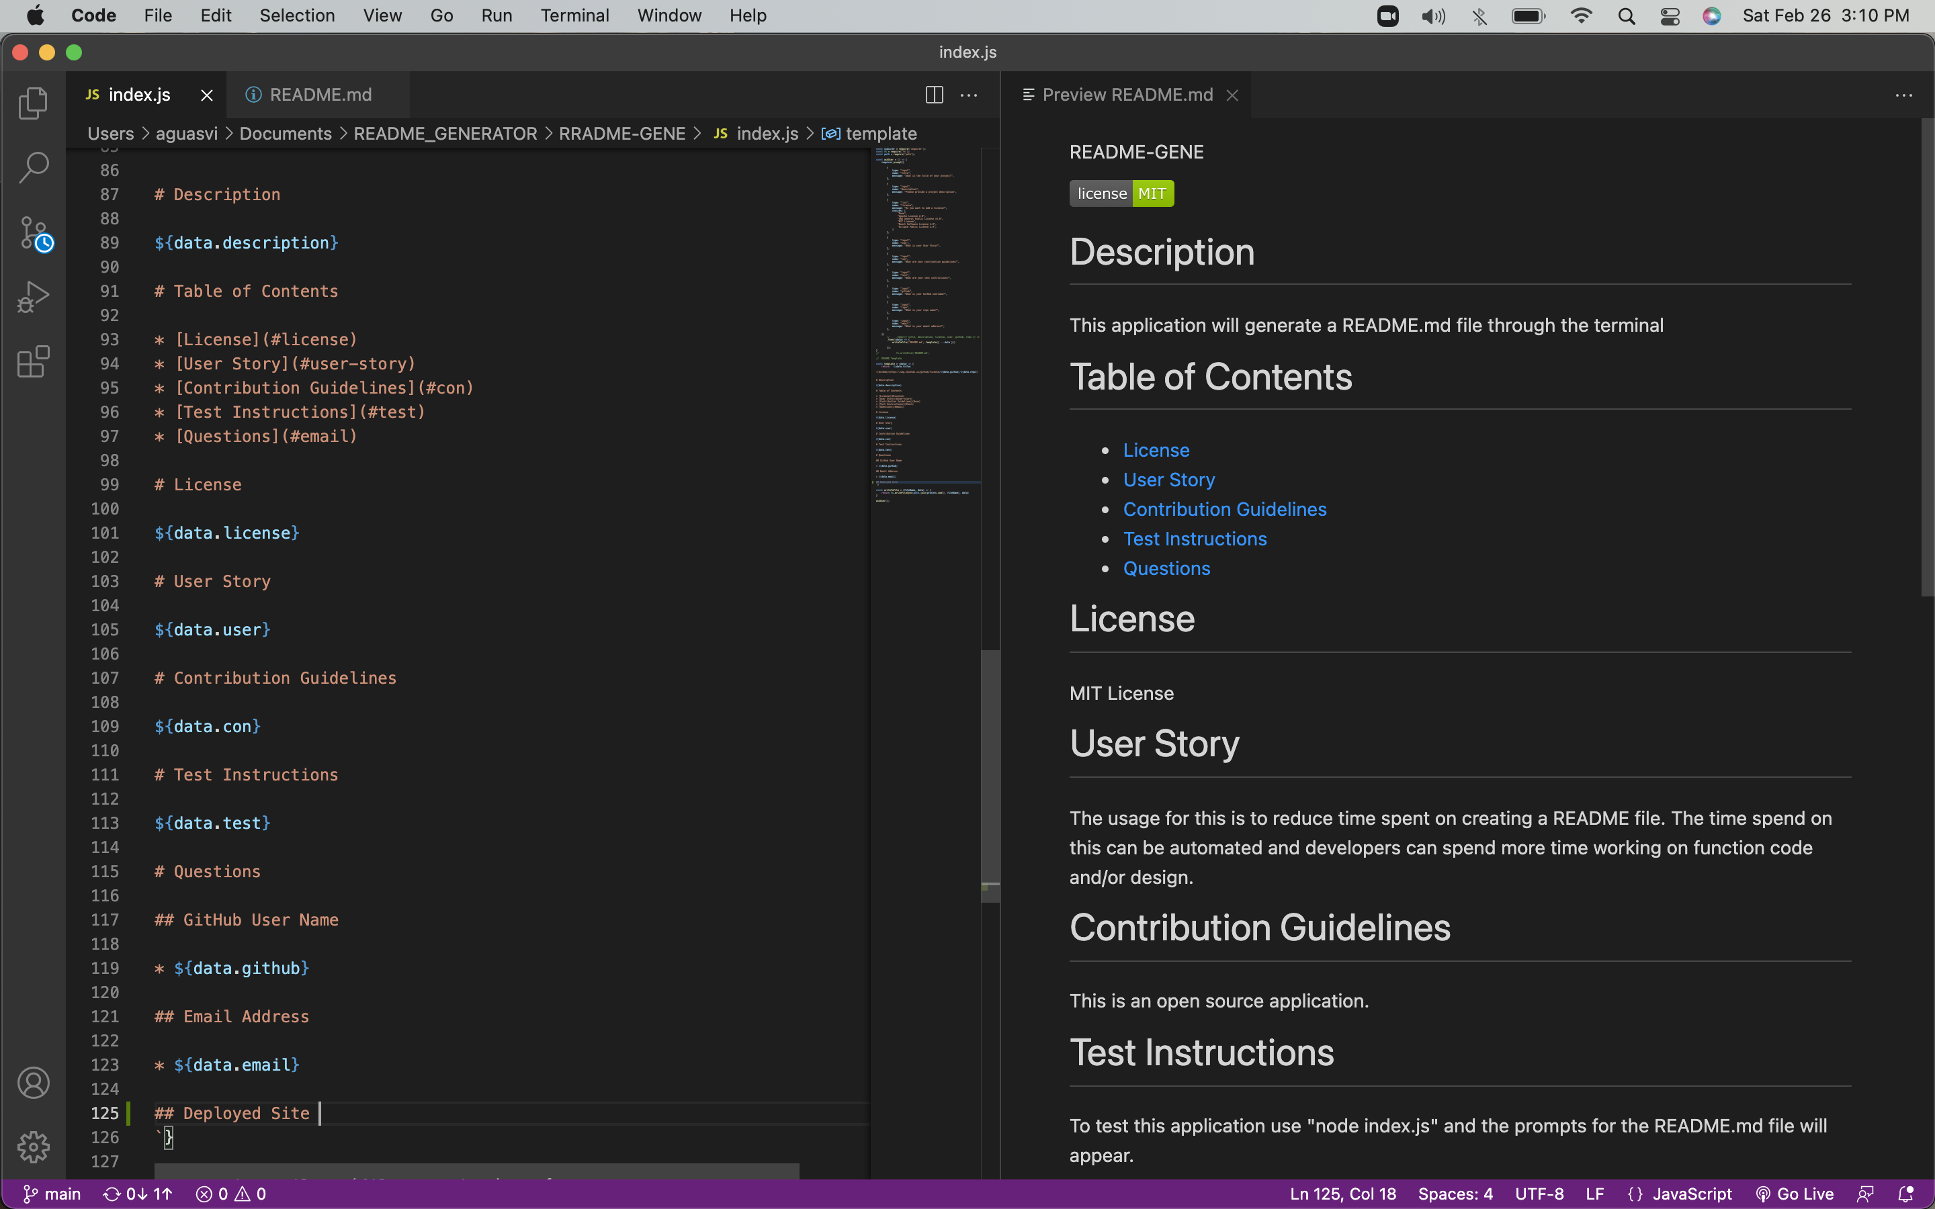Expand the breadcrumb item RRADME-GENE
Screen dimensions: 1935x1209
623,134
